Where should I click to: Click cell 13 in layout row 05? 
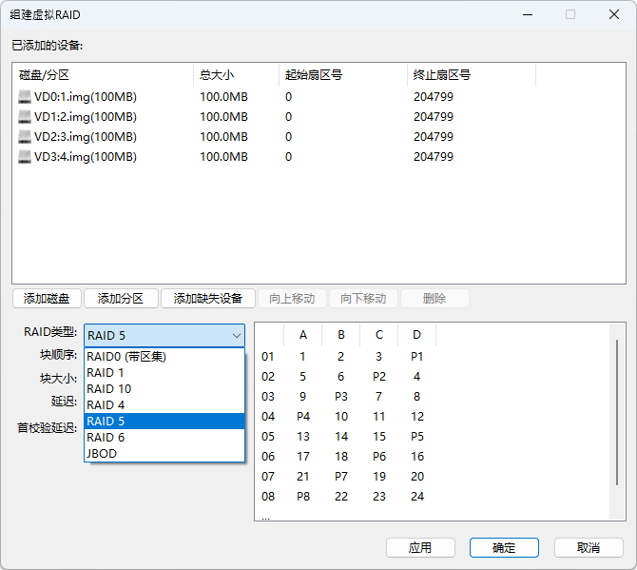pyautogui.click(x=303, y=436)
